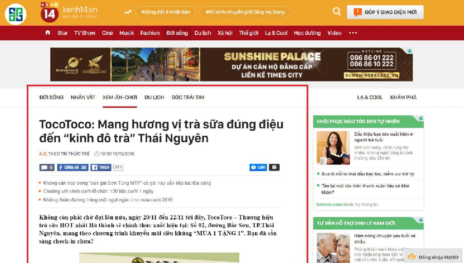This screenshot has height=263, width=464.
Task: Open Xua đi nỗi lo mái đầu bạc link
Action: (x=368, y=174)
